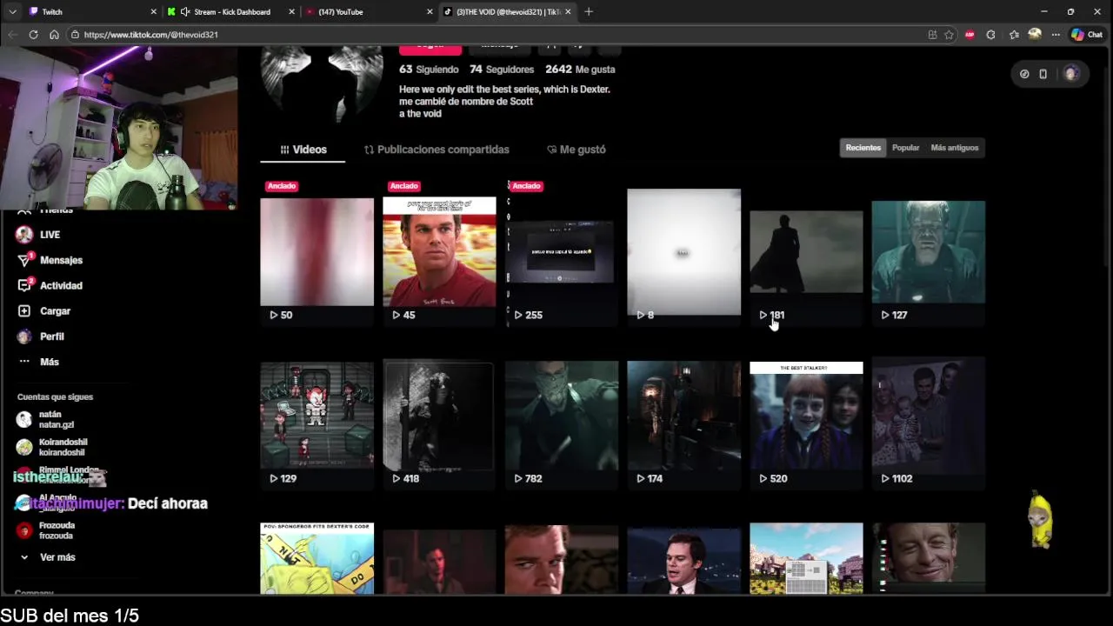
Task: Click the phone icon in floating pill
Action: [x=1043, y=74]
